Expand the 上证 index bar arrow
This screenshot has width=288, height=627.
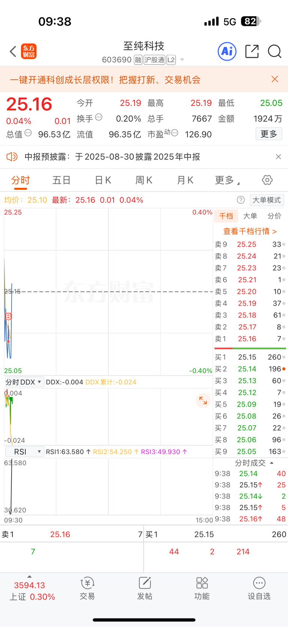point(30,576)
